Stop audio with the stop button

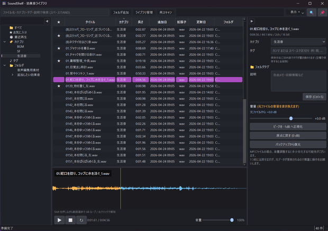[70, 220]
